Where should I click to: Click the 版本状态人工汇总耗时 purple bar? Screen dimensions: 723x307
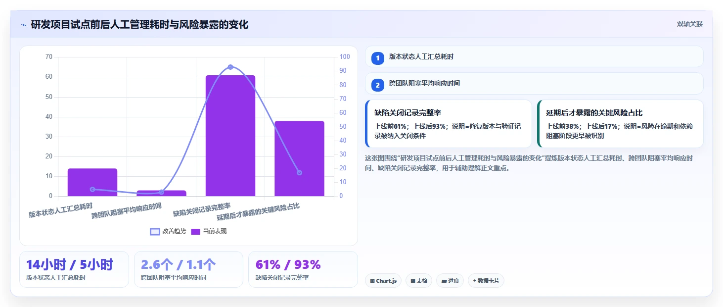pos(92,182)
